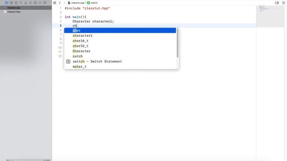Choose the 'wchar_t' autocomplete suggestion
Image resolution: width=287 pixels, height=161 pixels.
120,67
